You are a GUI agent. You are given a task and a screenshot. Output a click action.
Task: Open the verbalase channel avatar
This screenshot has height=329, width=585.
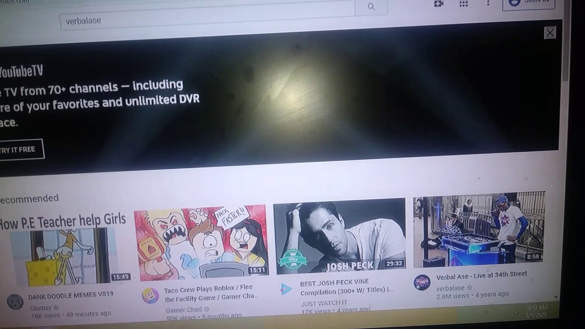(422, 282)
